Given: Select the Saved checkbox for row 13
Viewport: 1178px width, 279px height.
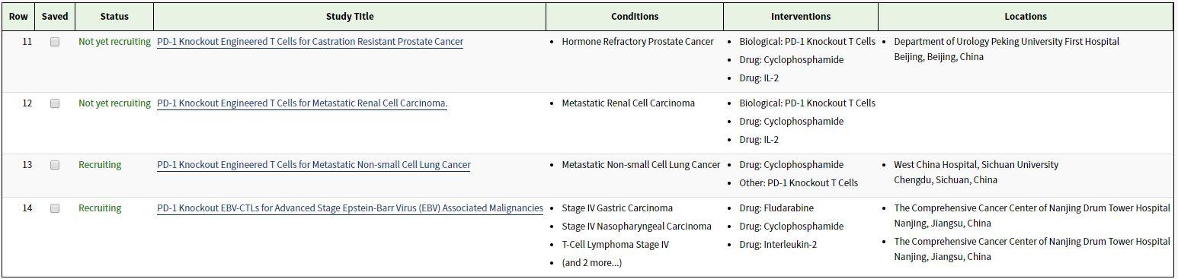Looking at the screenshot, I should point(55,165).
